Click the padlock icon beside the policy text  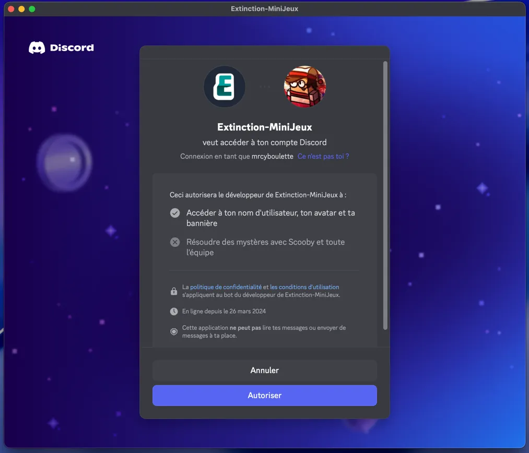point(174,290)
